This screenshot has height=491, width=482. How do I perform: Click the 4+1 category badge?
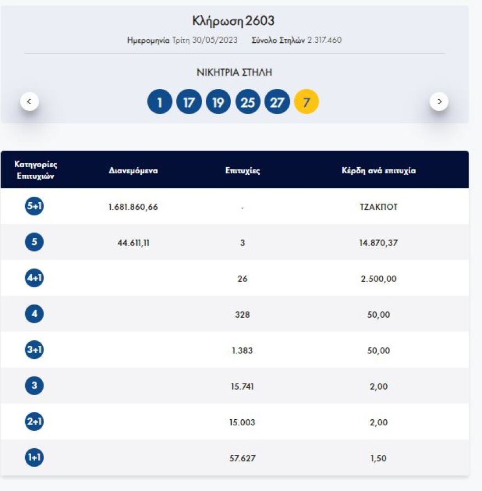coord(34,278)
